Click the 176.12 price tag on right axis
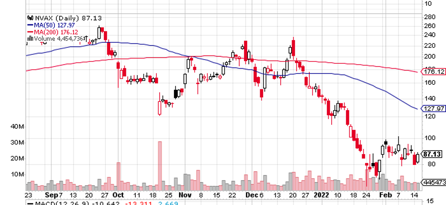Image resolution: width=446 pixels, height=205 pixels. 433,72
